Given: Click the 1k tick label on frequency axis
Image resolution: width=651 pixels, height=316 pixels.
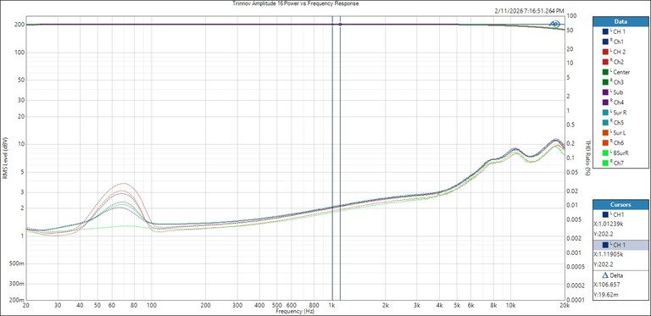Looking at the screenshot, I should click(x=331, y=305).
